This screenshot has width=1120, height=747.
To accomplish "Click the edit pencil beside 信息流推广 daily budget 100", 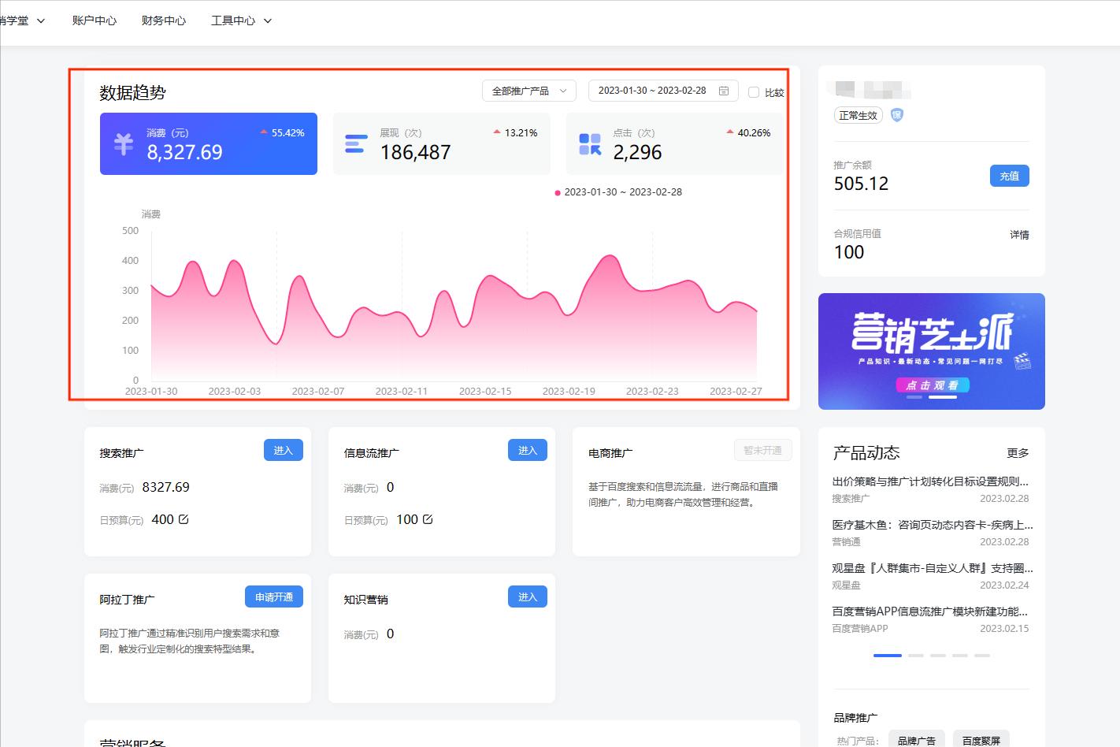I will point(428,518).
